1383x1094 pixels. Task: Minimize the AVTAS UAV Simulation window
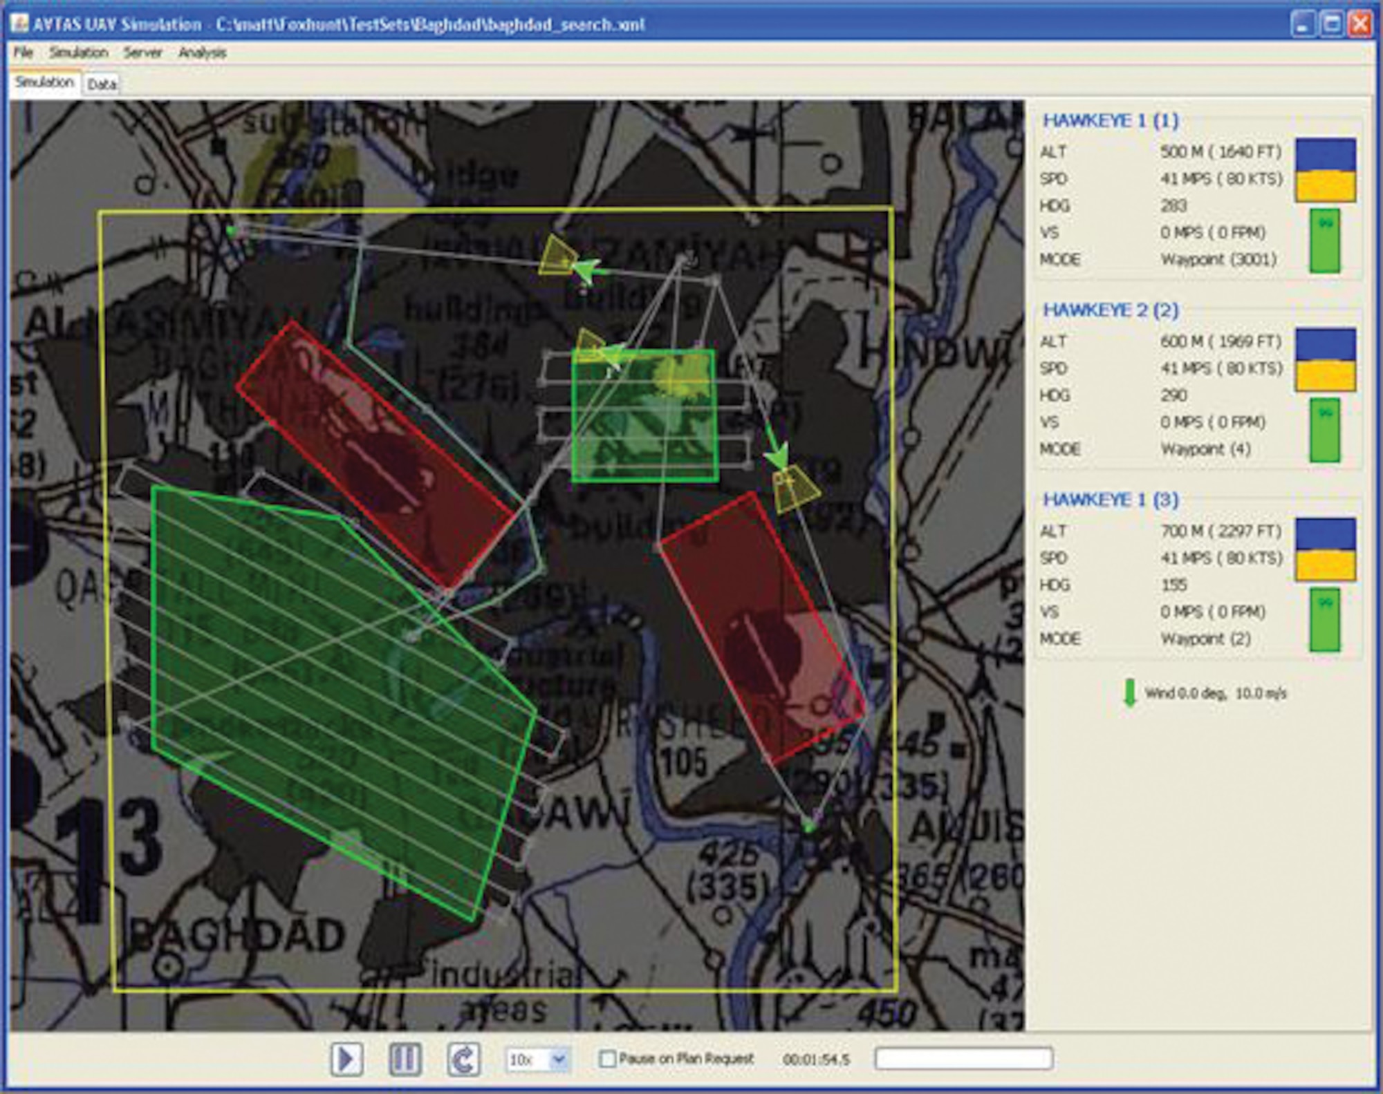pyautogui.click(x=1303, y=24)
